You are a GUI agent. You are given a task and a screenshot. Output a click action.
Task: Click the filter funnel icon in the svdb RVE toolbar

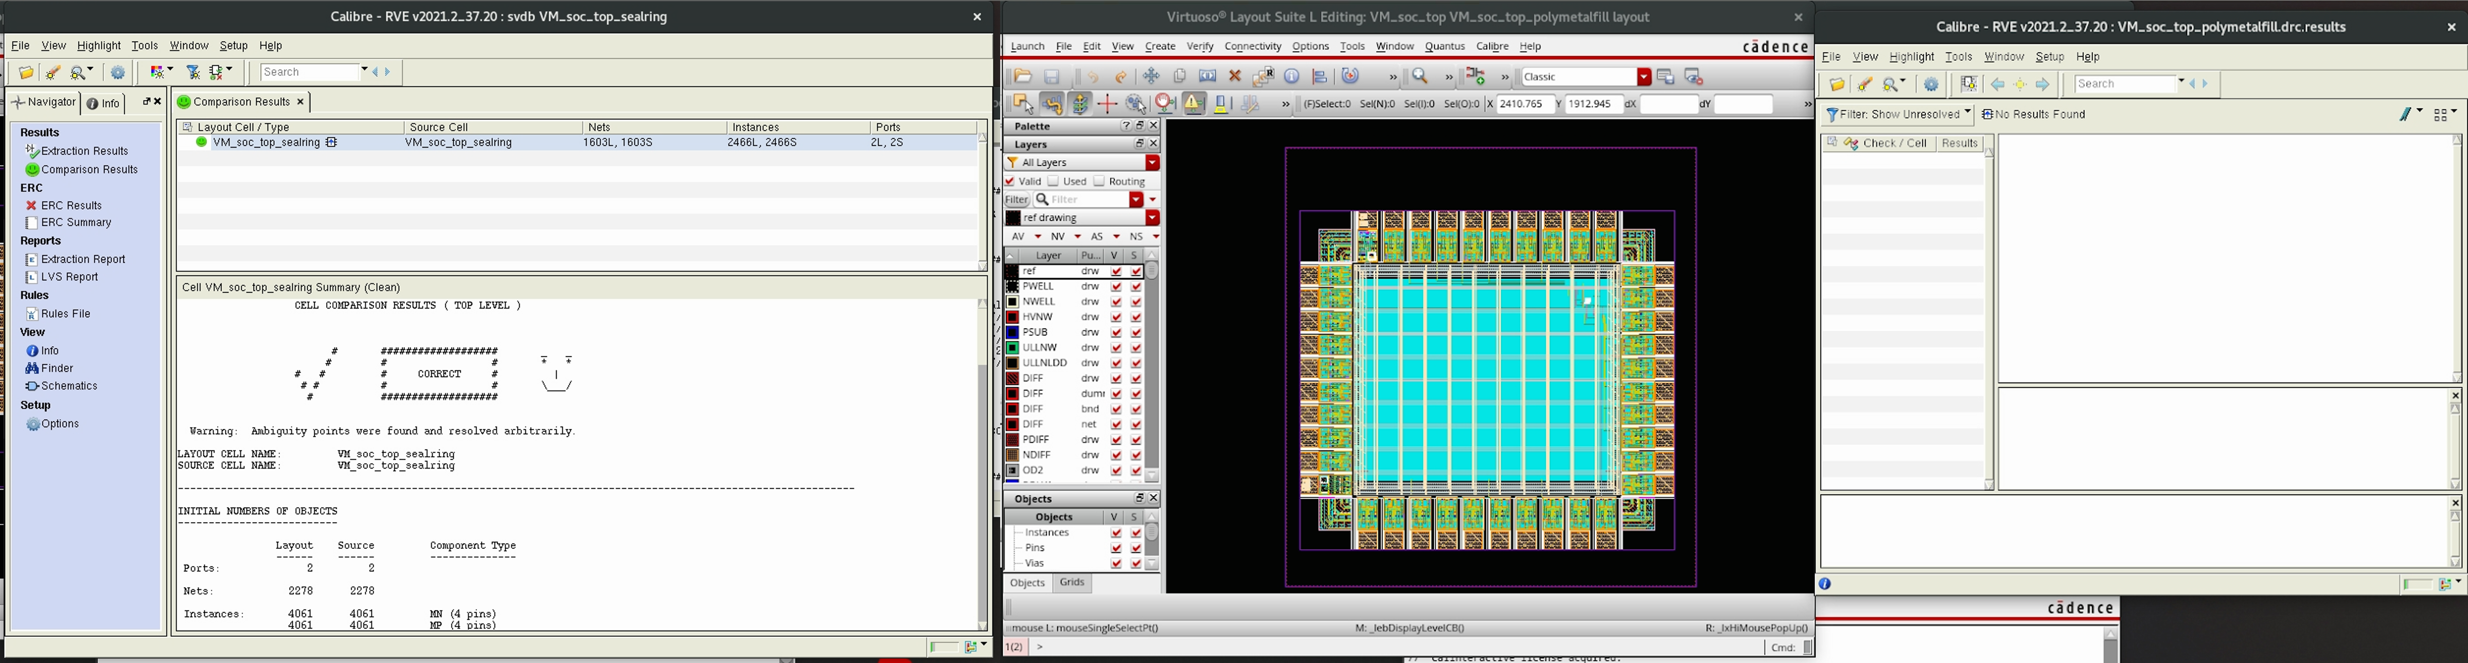(x=193, y=73)
